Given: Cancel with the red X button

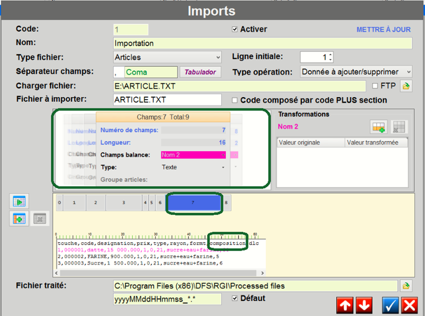Looking at the screenshot, I should coord(409,305).
